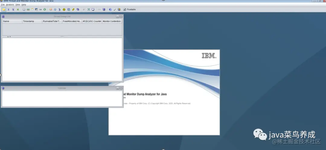Click the blue stacked windows toolbar icon

pyautogui.click(x=69, y=10)
